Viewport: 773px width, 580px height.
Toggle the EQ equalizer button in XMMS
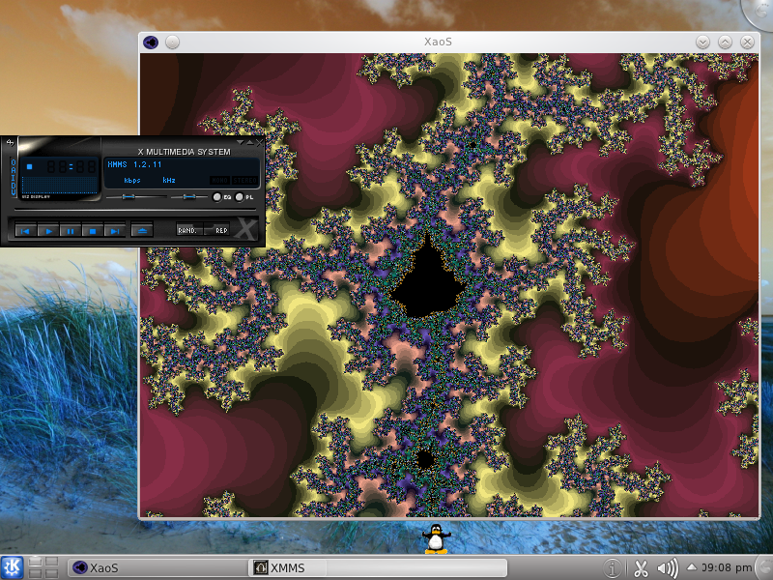click(222, 197)
